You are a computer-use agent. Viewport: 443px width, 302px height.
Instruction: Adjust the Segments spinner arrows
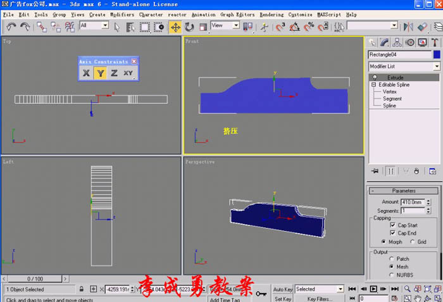point(428,211)
